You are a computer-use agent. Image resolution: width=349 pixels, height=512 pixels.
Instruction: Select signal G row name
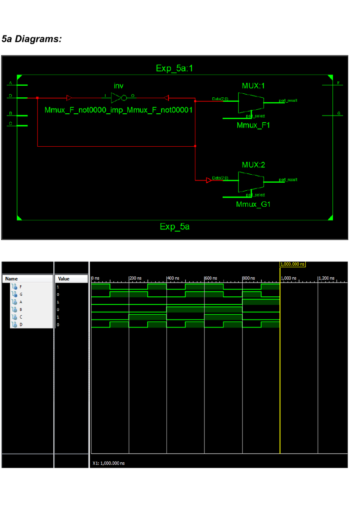[21, 294]
